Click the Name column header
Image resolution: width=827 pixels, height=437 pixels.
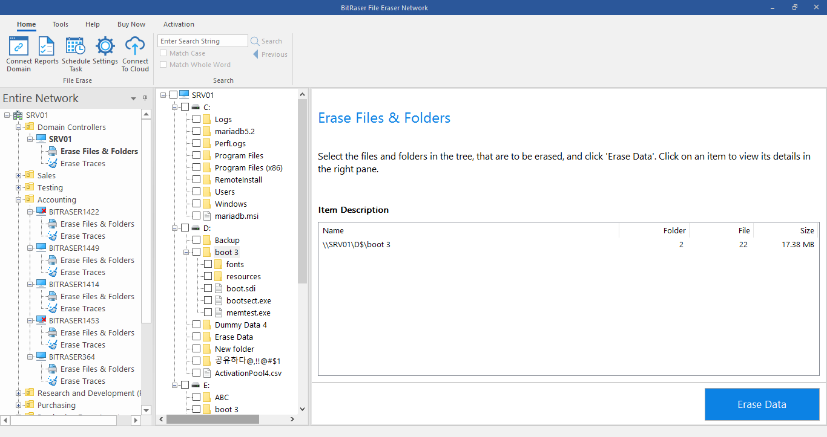[x=469, y=230]
